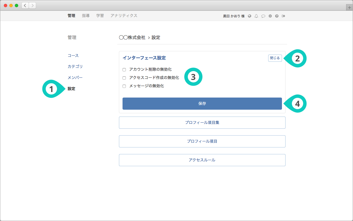Expand the プロフィール項目 section
The image size is (353, 221).
202,141
